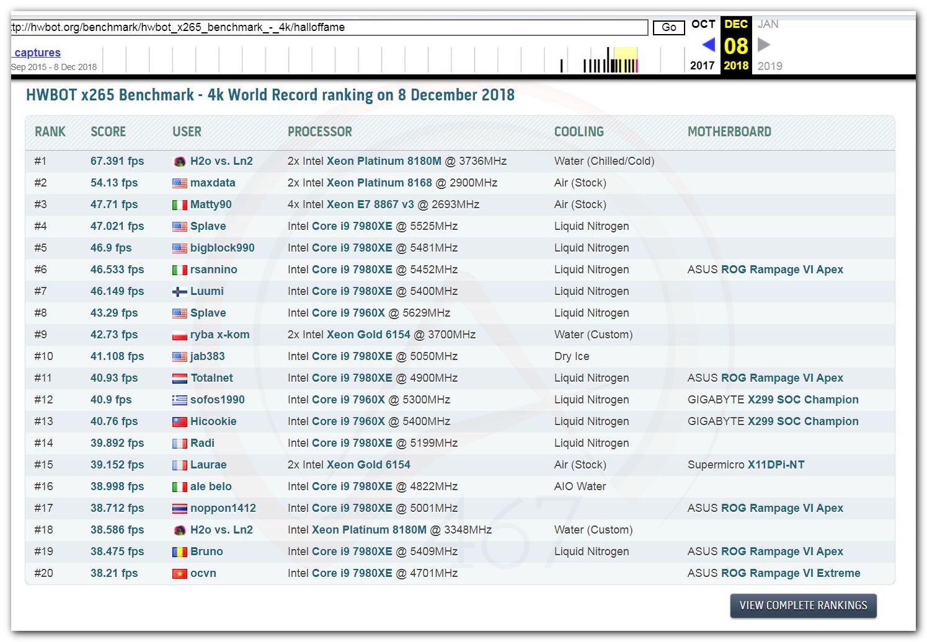Open Matty90 user profile
927x642 pixels.
211,204
